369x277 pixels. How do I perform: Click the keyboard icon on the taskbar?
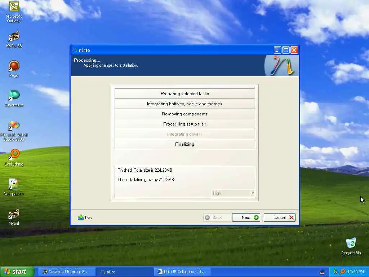322,272
